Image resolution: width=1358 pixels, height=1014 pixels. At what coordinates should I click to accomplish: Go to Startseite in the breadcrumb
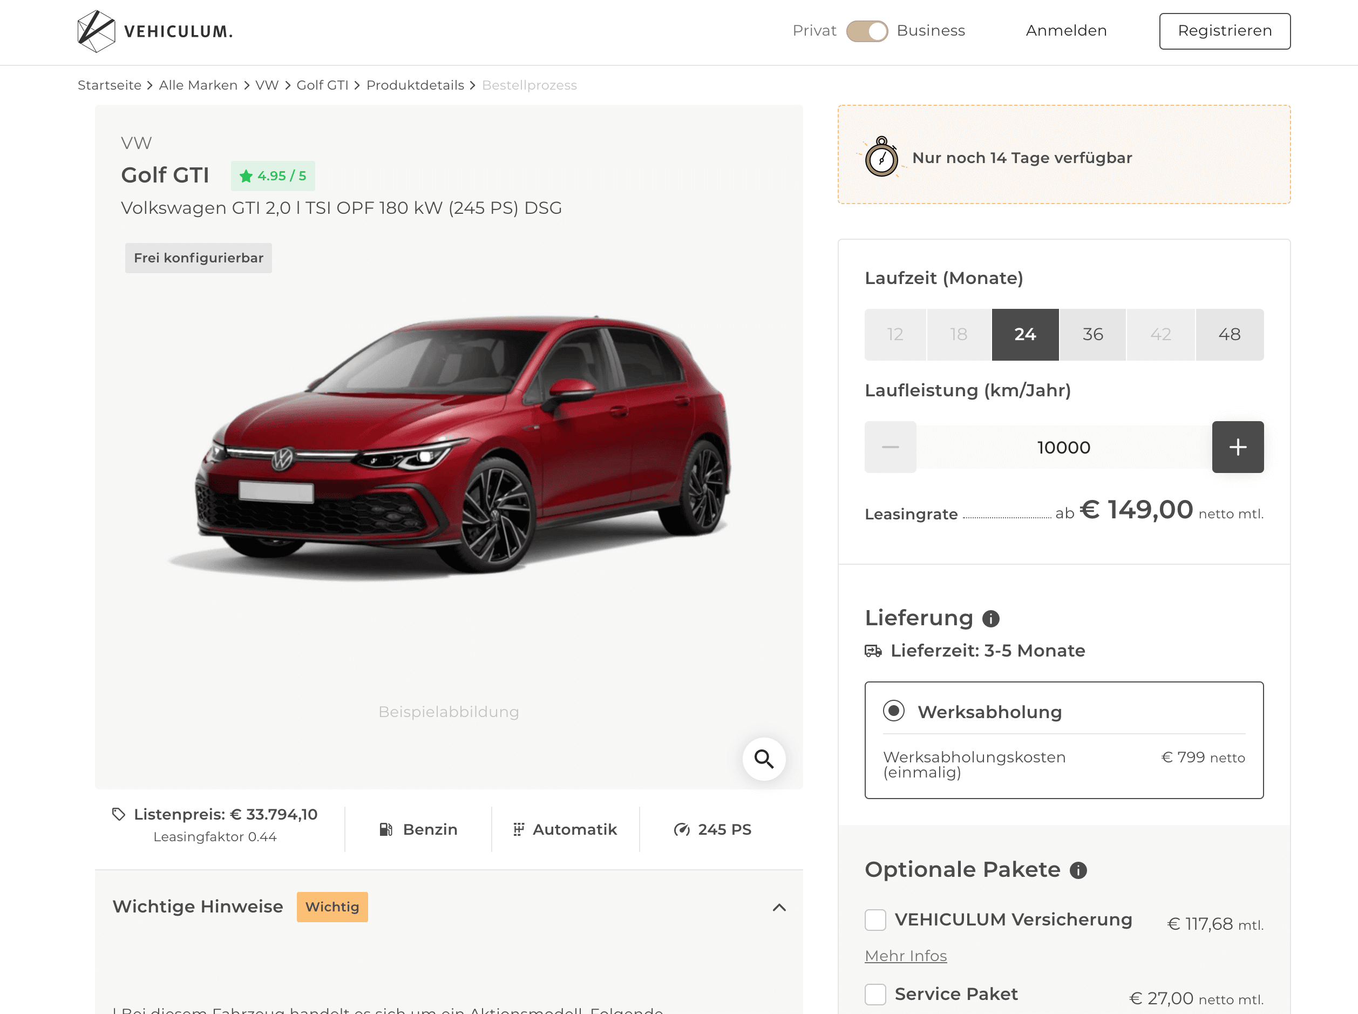(109, 85)
